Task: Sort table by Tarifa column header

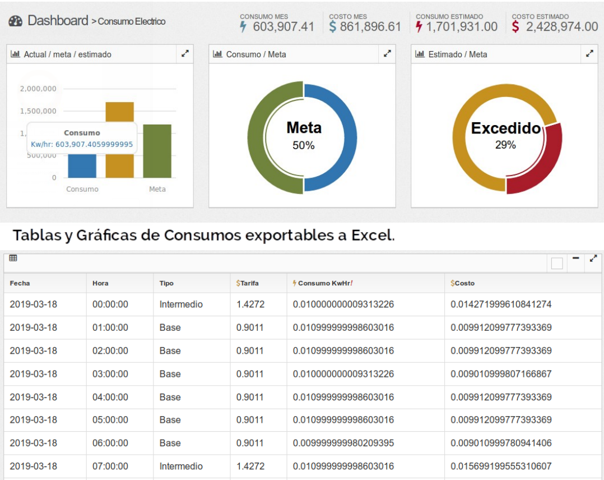Action: (247, 283)
